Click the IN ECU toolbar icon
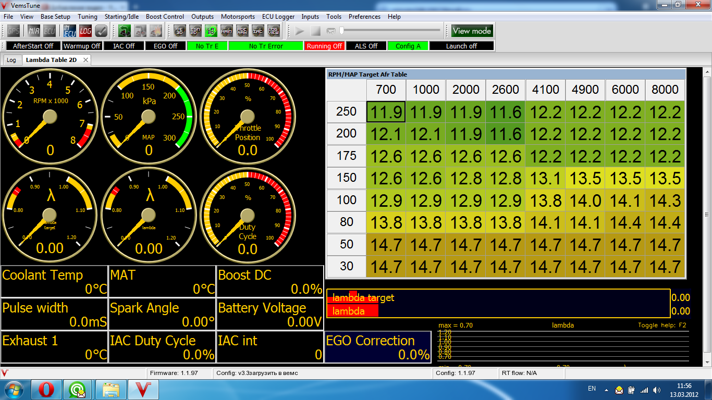The height and width of the screenshot is (400, 712). (x=70, y=31)
